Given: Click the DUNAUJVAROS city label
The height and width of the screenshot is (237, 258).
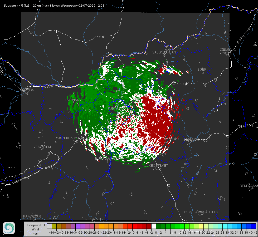Looking at the screenshot, I should (108, 159).
